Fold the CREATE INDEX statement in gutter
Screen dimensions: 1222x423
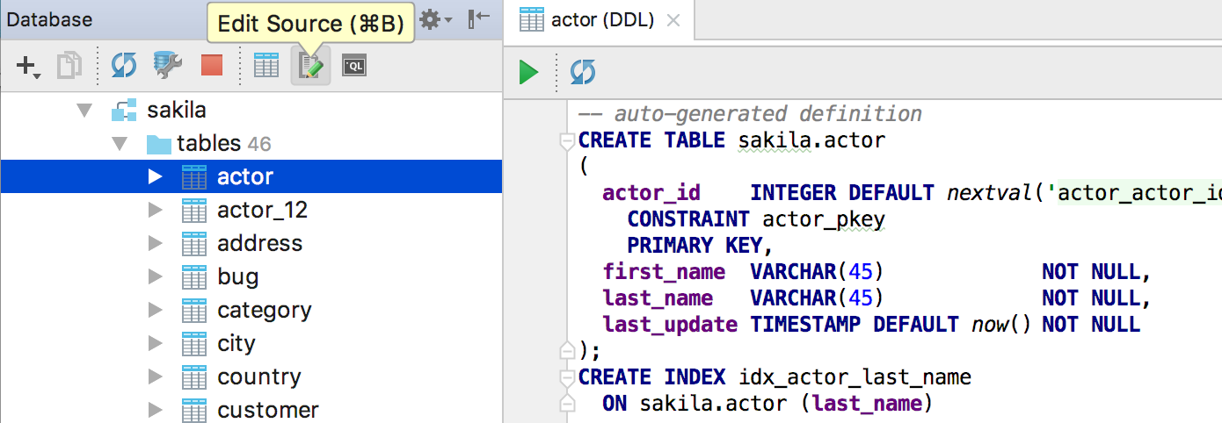(x=568, y=378)
